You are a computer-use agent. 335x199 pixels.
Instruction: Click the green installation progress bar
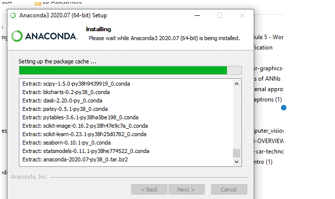click(x=130, y=70)
